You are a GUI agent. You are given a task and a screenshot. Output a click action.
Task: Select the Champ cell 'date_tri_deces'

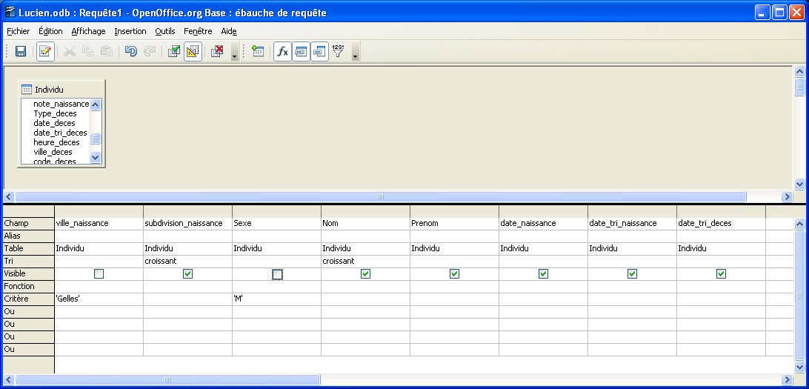pyautogui.click(x=721, y=223)
